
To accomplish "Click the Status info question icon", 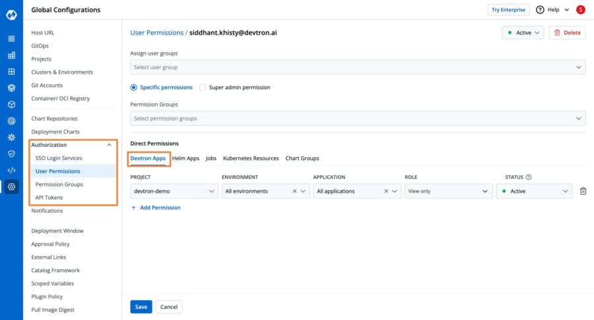I will point(529,177).
